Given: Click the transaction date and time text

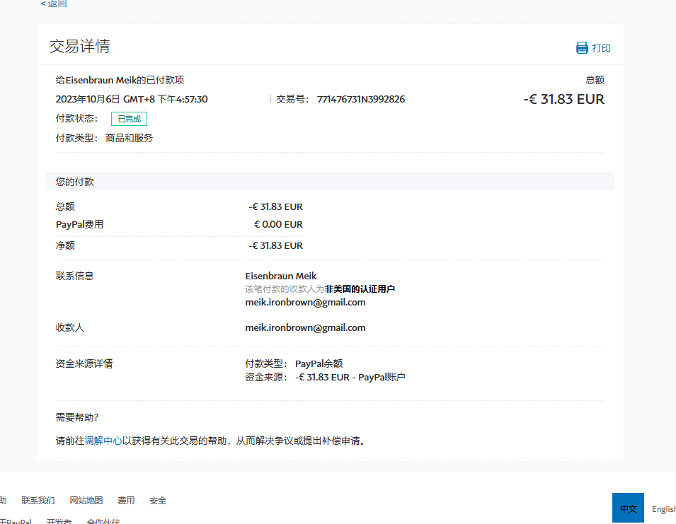Looking at the screenshot, I should (132, 99).
